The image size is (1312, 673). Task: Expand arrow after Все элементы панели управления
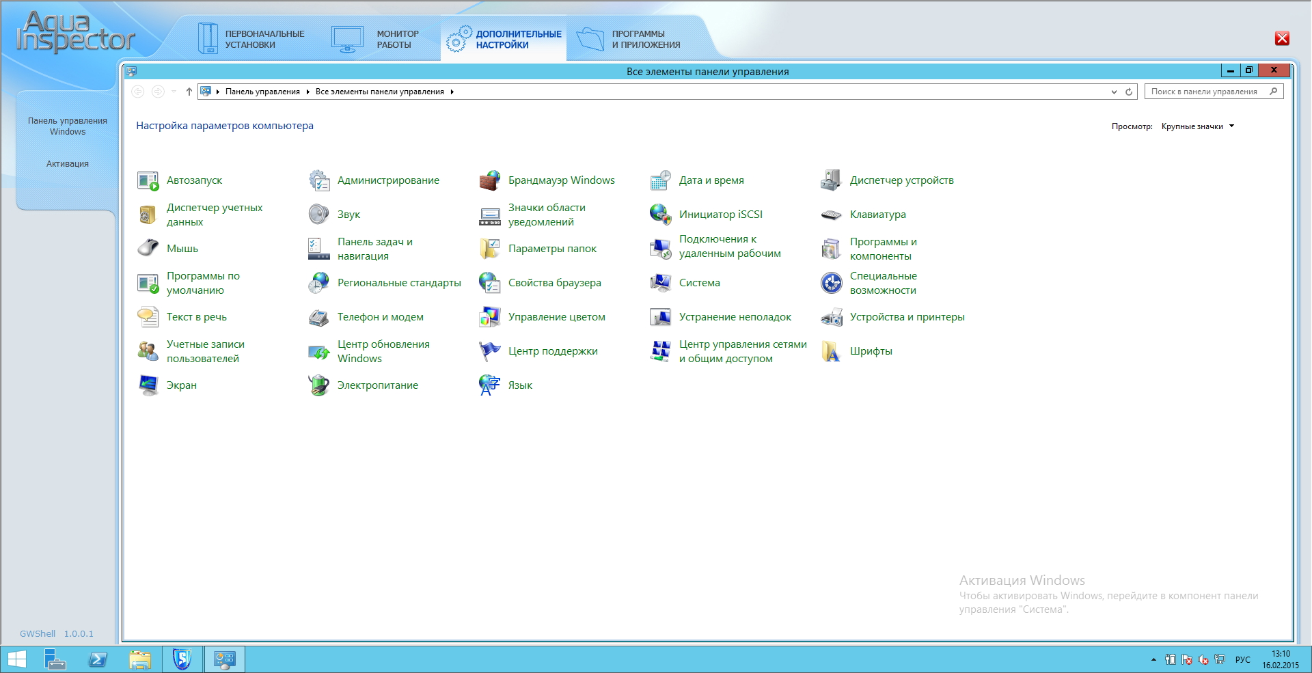coord(452,92)
